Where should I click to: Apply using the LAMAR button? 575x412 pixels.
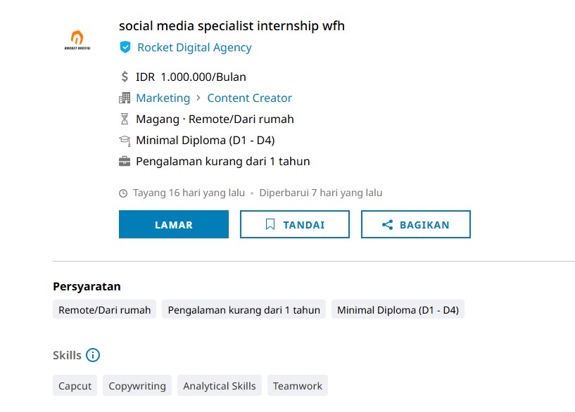point(174,224)
